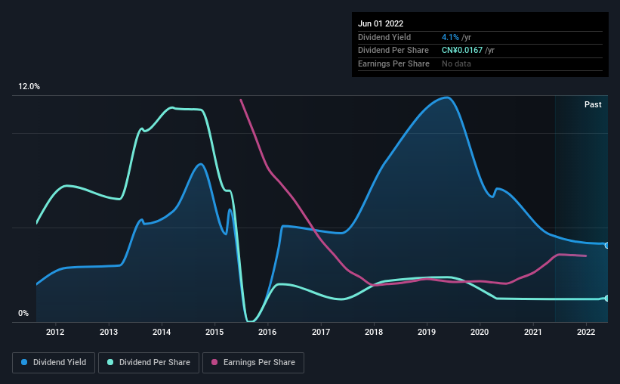The height and width of the screenshot is (384, 620).
Task: Click the 2017 year tick label
Action: [x=321, y=332]
